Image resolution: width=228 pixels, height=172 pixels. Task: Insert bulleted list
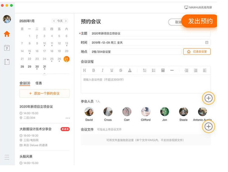pos(154,70)
